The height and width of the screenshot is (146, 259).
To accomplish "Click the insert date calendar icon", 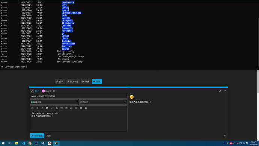I will click(x=81, y=108).
